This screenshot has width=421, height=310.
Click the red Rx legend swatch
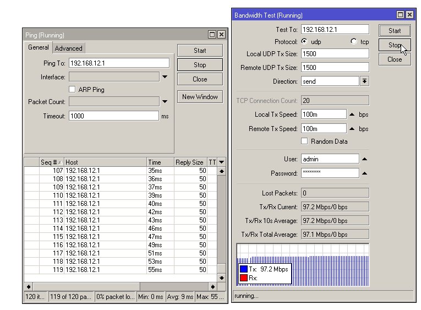[x=244, y=278]
